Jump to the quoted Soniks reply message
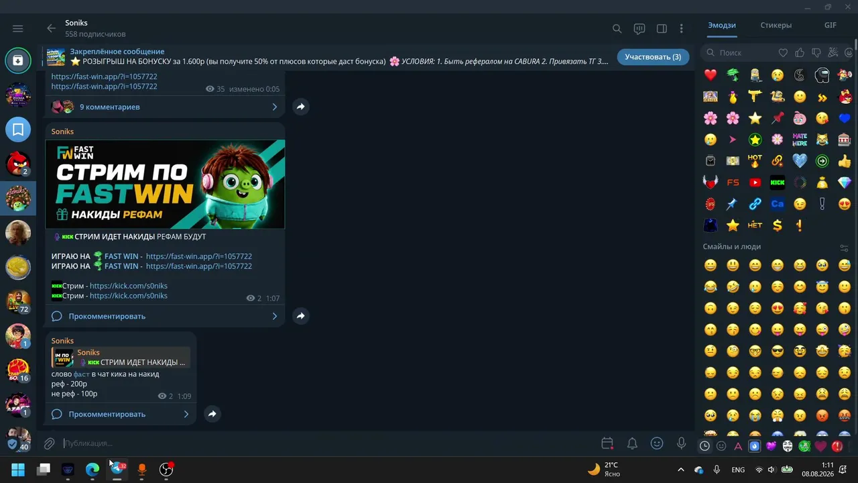Screen dimensions: 858x483 pos(121,358)
